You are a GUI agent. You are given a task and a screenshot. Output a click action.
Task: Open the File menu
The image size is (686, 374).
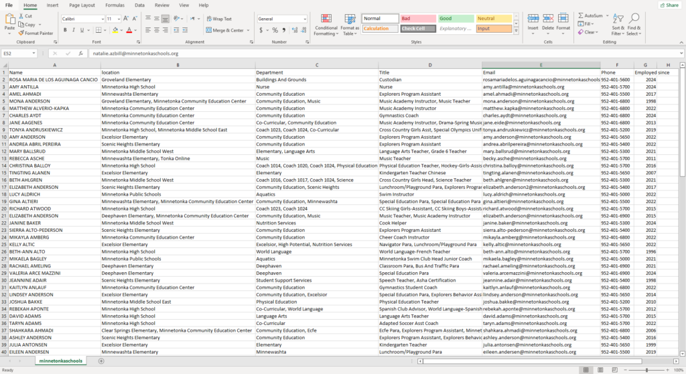coord(9,5)
